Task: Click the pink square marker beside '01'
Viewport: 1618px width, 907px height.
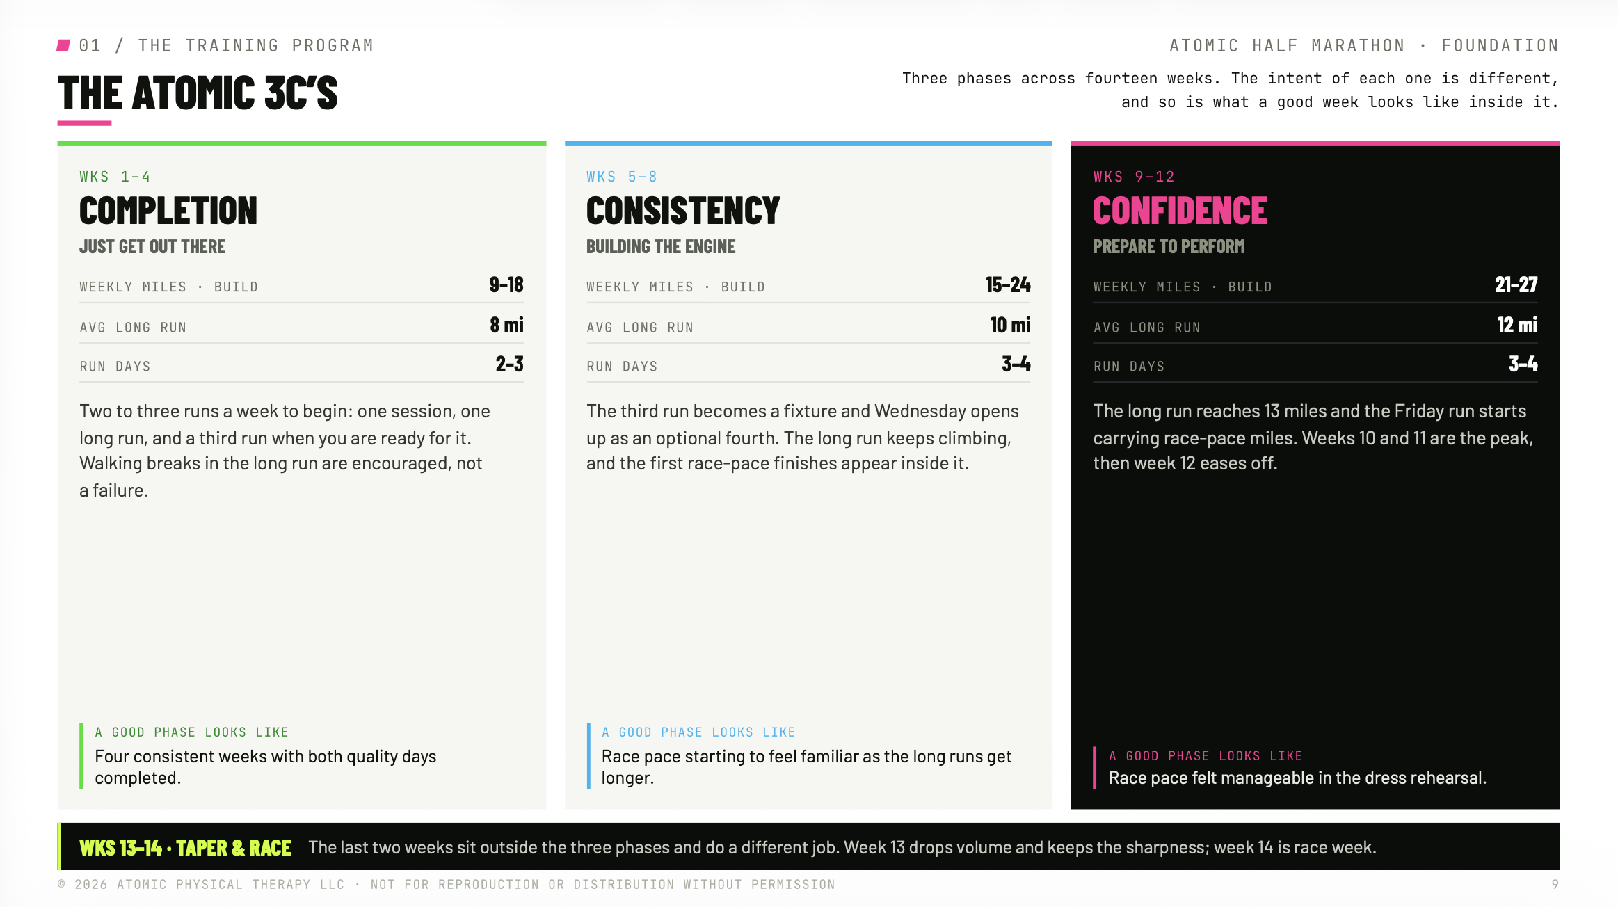Action: tap(63, 46)
